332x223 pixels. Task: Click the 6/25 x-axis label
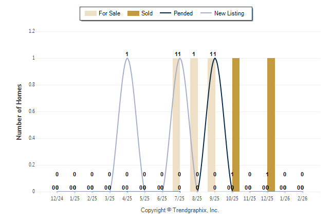(162, 198)
